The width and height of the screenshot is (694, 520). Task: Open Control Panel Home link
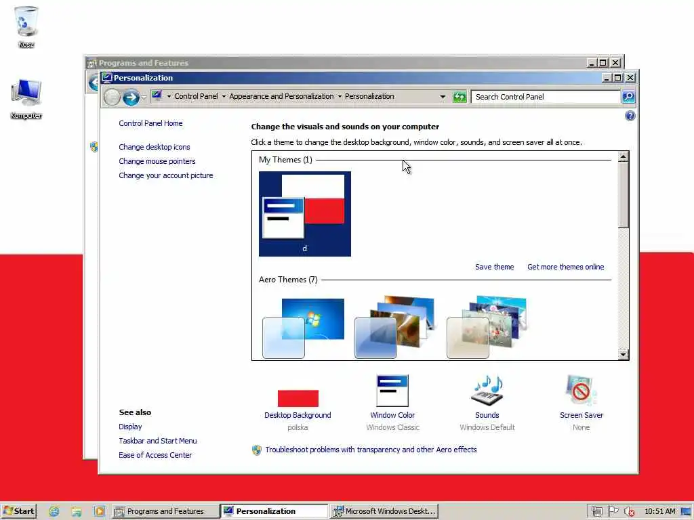(x=150, y=123)
